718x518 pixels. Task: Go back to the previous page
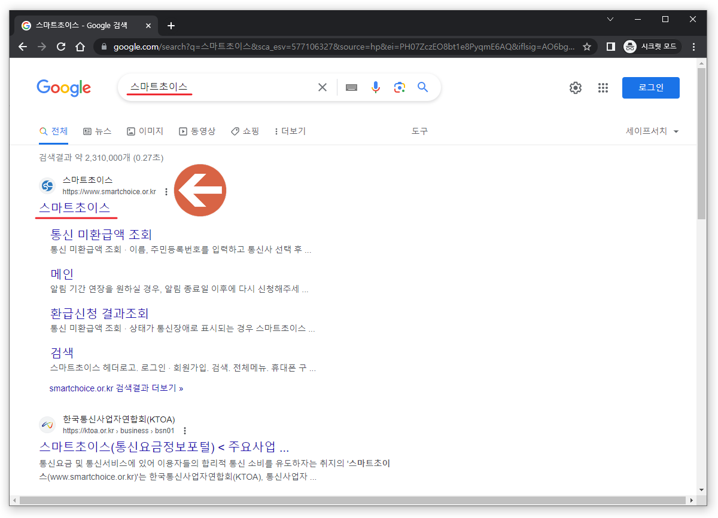click(x=23, y=47)
